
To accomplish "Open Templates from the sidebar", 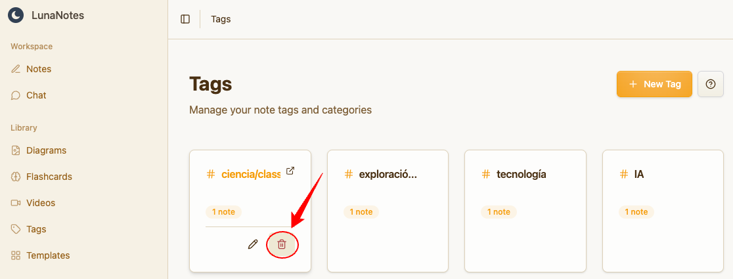I will (x=48, y=255).
